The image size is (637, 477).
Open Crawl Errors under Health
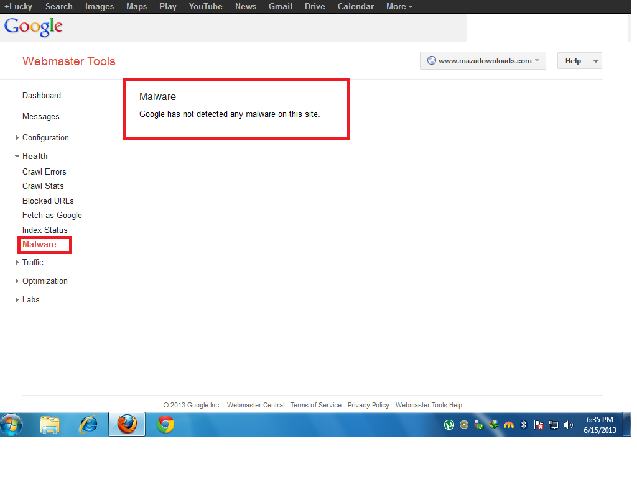[44, 171]
